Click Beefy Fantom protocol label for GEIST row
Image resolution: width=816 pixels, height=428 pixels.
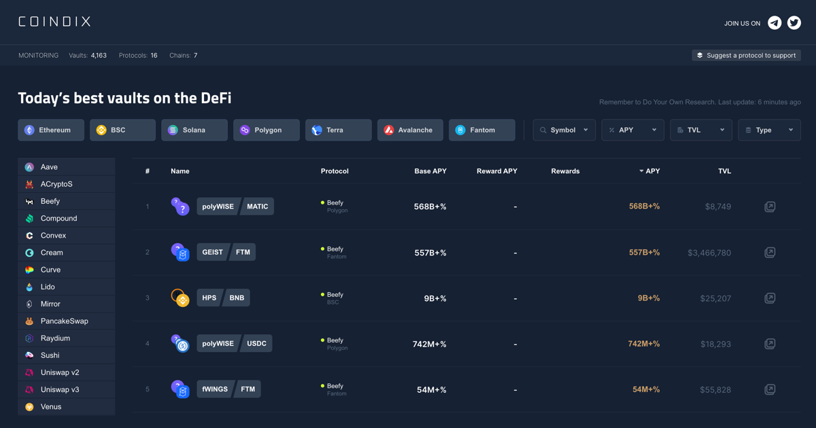[x=333, y=253]
